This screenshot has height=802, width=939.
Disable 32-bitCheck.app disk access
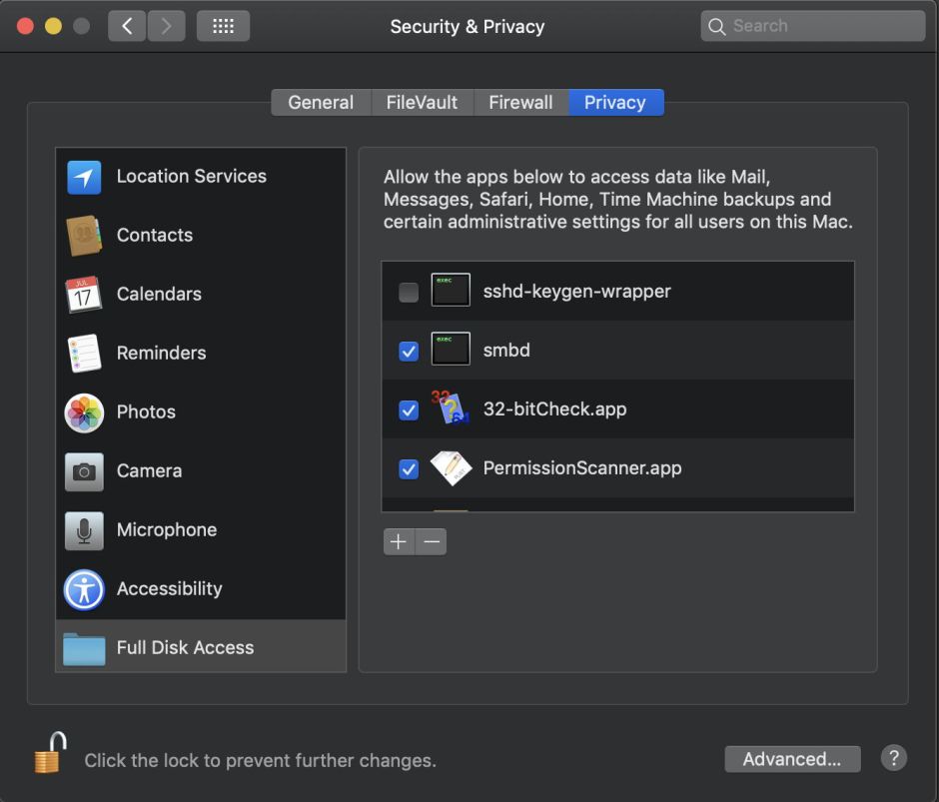coord(409,410)
